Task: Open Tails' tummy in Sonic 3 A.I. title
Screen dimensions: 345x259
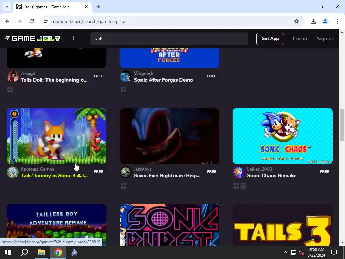Action: 54,175
